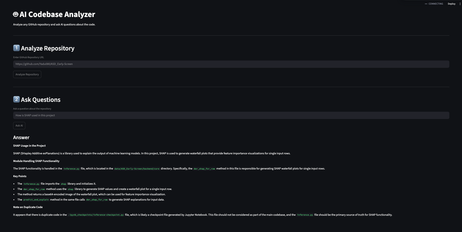Screen dimensions: 462x232
Task: Click the CONNECTING status indicator
Action: pyautogui.click(x=434, y=4)
